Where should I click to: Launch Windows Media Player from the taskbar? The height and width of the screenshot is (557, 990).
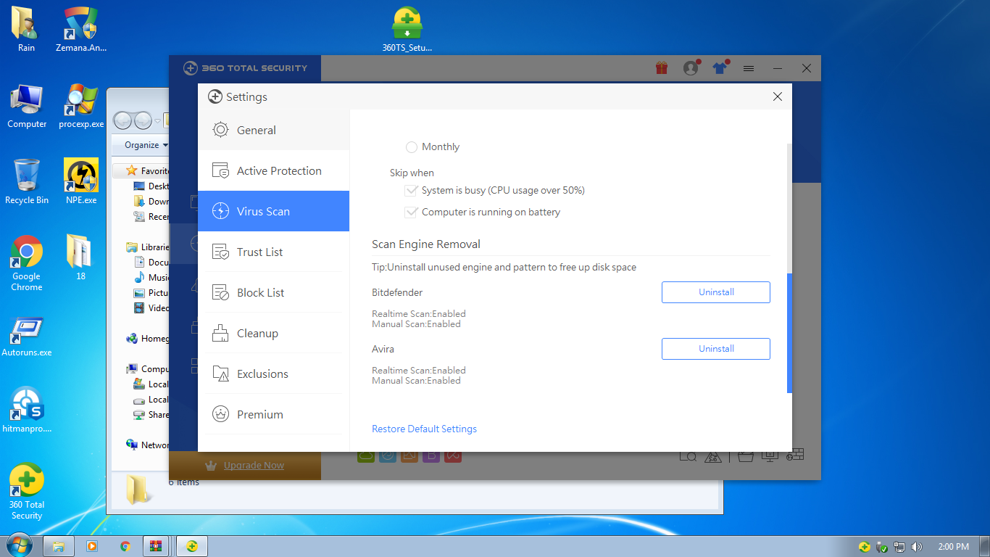point(92,546)
